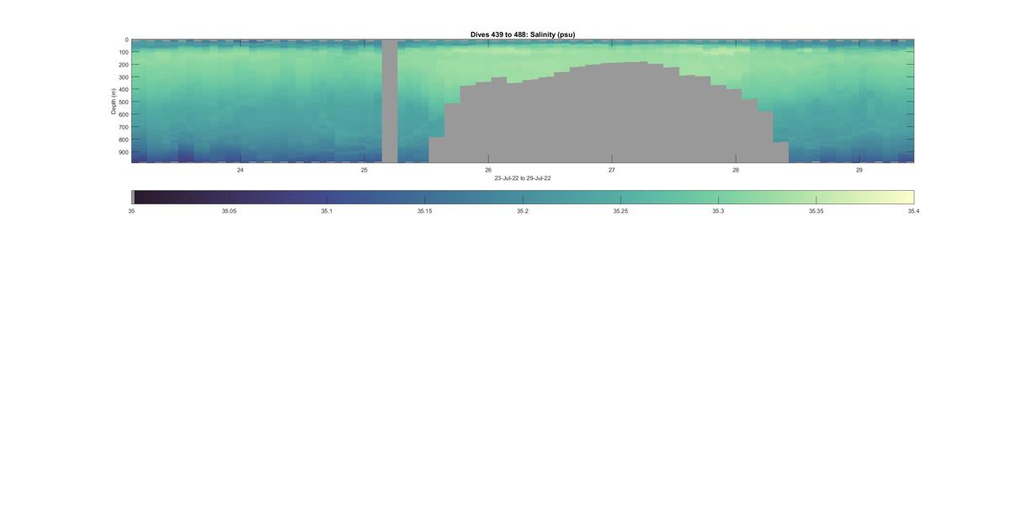
Task: Click the x-axis tick label '26'
Action: tap(488, 170)
